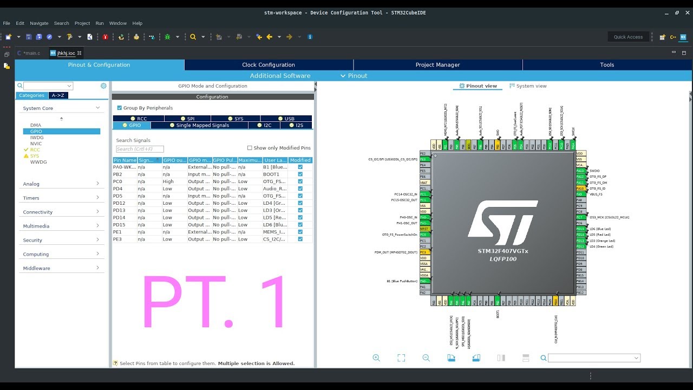
Task: Click the C/C++ perspective icon
Action: click(x=673, y=37)
